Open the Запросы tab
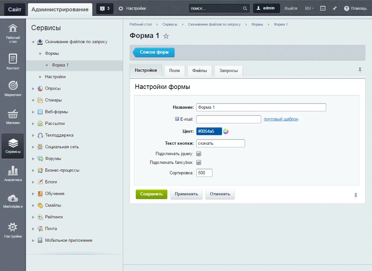 tap(228, 70)
